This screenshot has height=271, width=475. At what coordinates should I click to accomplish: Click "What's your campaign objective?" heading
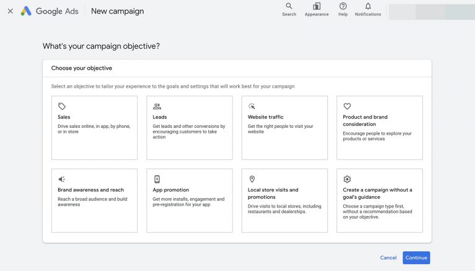101,46
